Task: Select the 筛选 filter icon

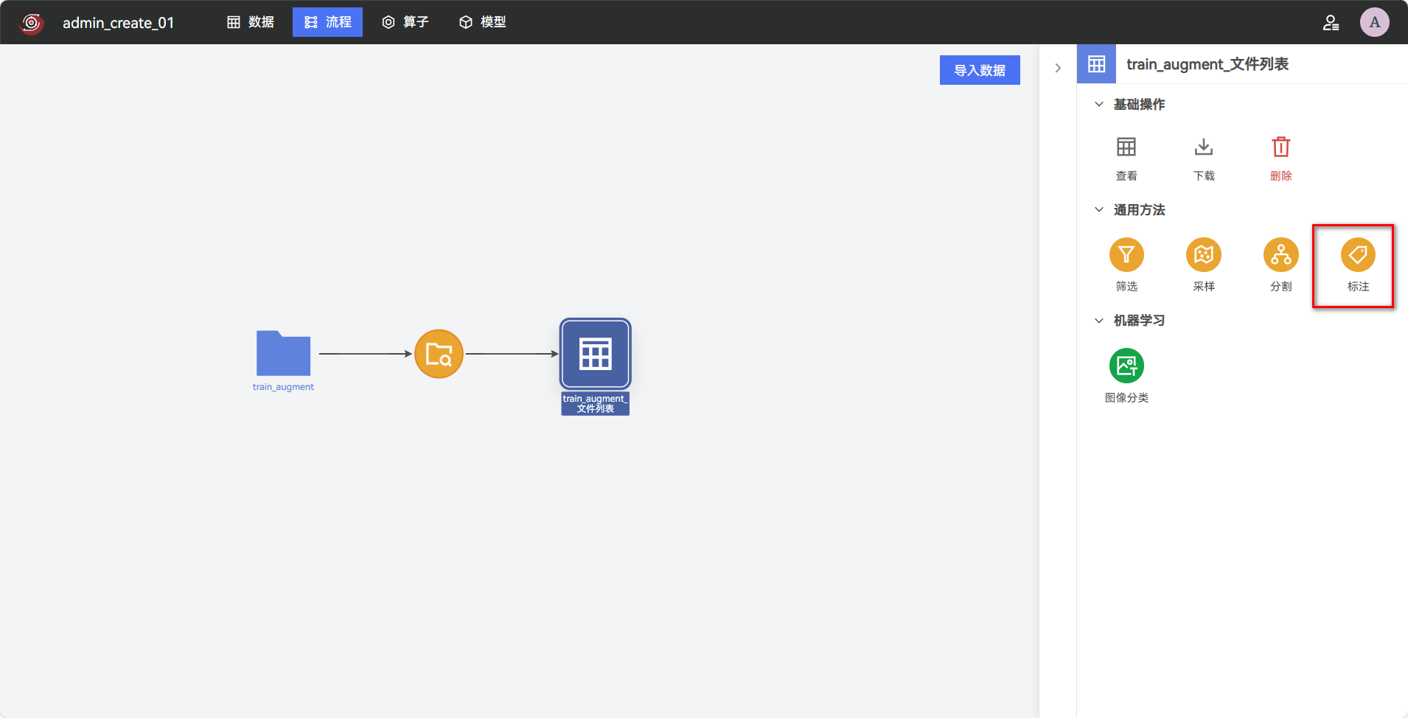Action: coord(1126,255)
